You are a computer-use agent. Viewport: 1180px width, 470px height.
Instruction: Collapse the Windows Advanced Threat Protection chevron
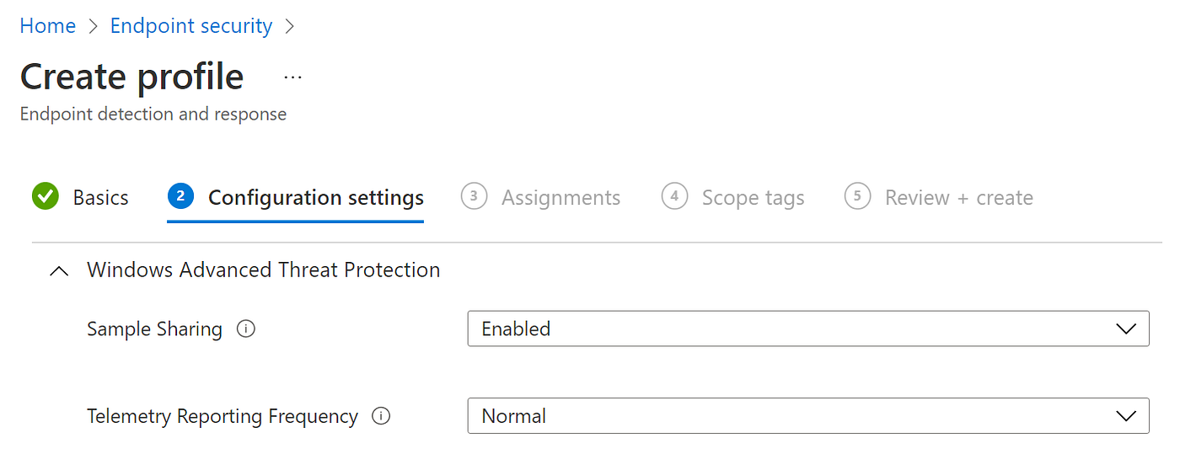coord(59,271)
